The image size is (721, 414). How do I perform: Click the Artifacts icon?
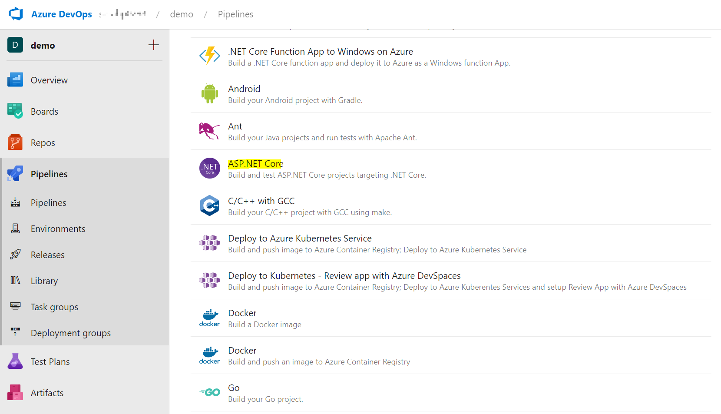(15, 393)
